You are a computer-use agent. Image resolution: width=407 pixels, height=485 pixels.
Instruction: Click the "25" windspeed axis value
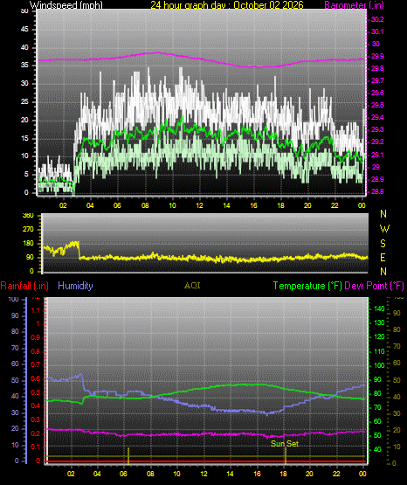point(24,101)
